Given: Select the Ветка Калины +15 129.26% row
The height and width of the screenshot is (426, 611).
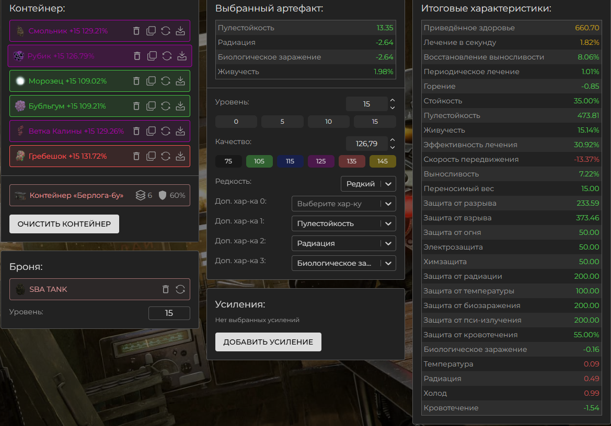Looking at the screenshot, I should click(x=100, y=131).
